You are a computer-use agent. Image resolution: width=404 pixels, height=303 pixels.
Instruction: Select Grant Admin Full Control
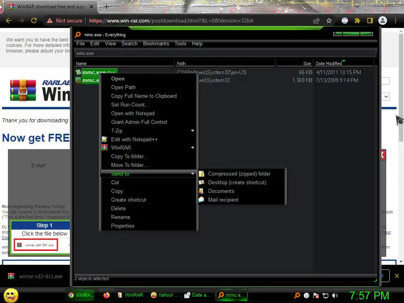tap(148, 122)
